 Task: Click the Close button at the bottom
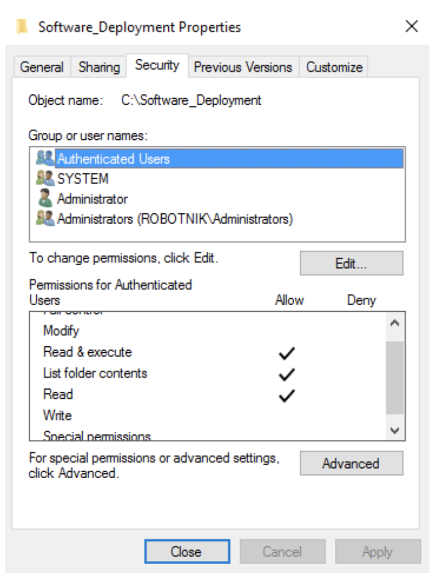(x=187, y=552)
